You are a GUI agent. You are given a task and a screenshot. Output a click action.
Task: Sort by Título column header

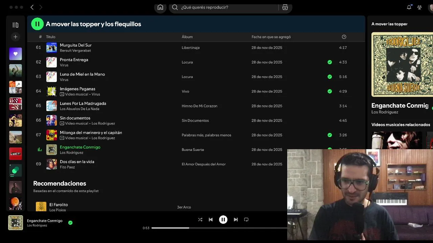coord(51,37)
